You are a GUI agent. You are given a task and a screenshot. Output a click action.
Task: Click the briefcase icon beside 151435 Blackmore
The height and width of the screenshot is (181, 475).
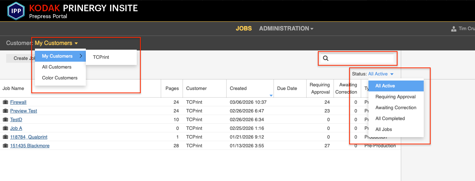(x=5, y=146)
